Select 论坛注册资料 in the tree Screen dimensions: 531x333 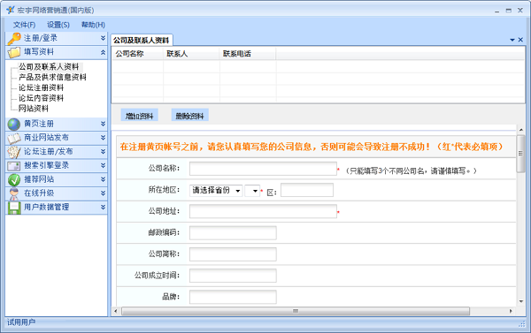tap(41, 88)
